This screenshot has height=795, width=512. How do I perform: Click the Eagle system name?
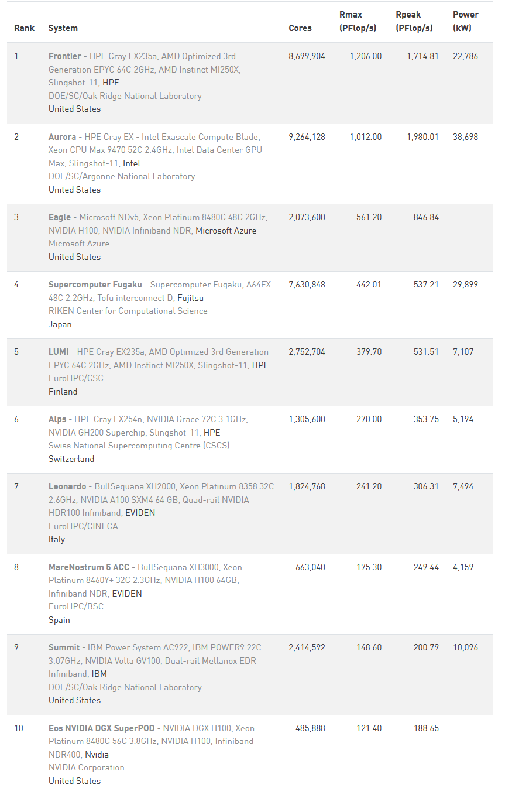click(60, 217)
